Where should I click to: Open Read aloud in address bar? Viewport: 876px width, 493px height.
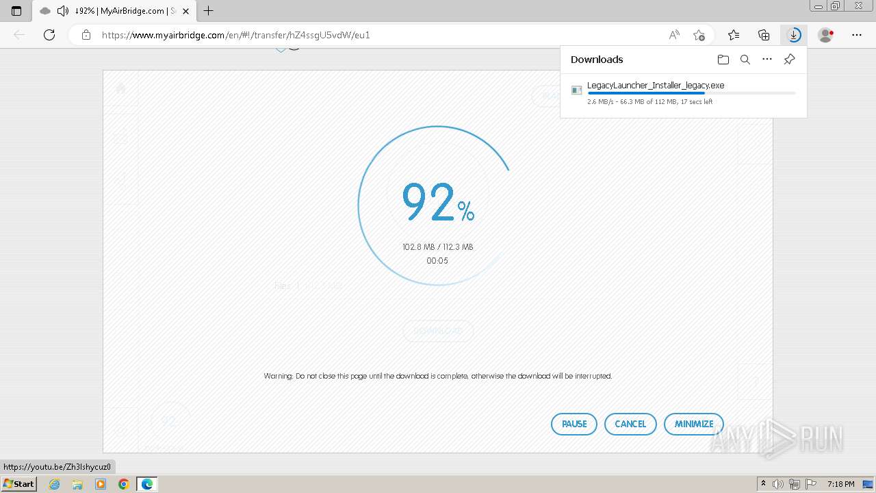coord(674,35)
